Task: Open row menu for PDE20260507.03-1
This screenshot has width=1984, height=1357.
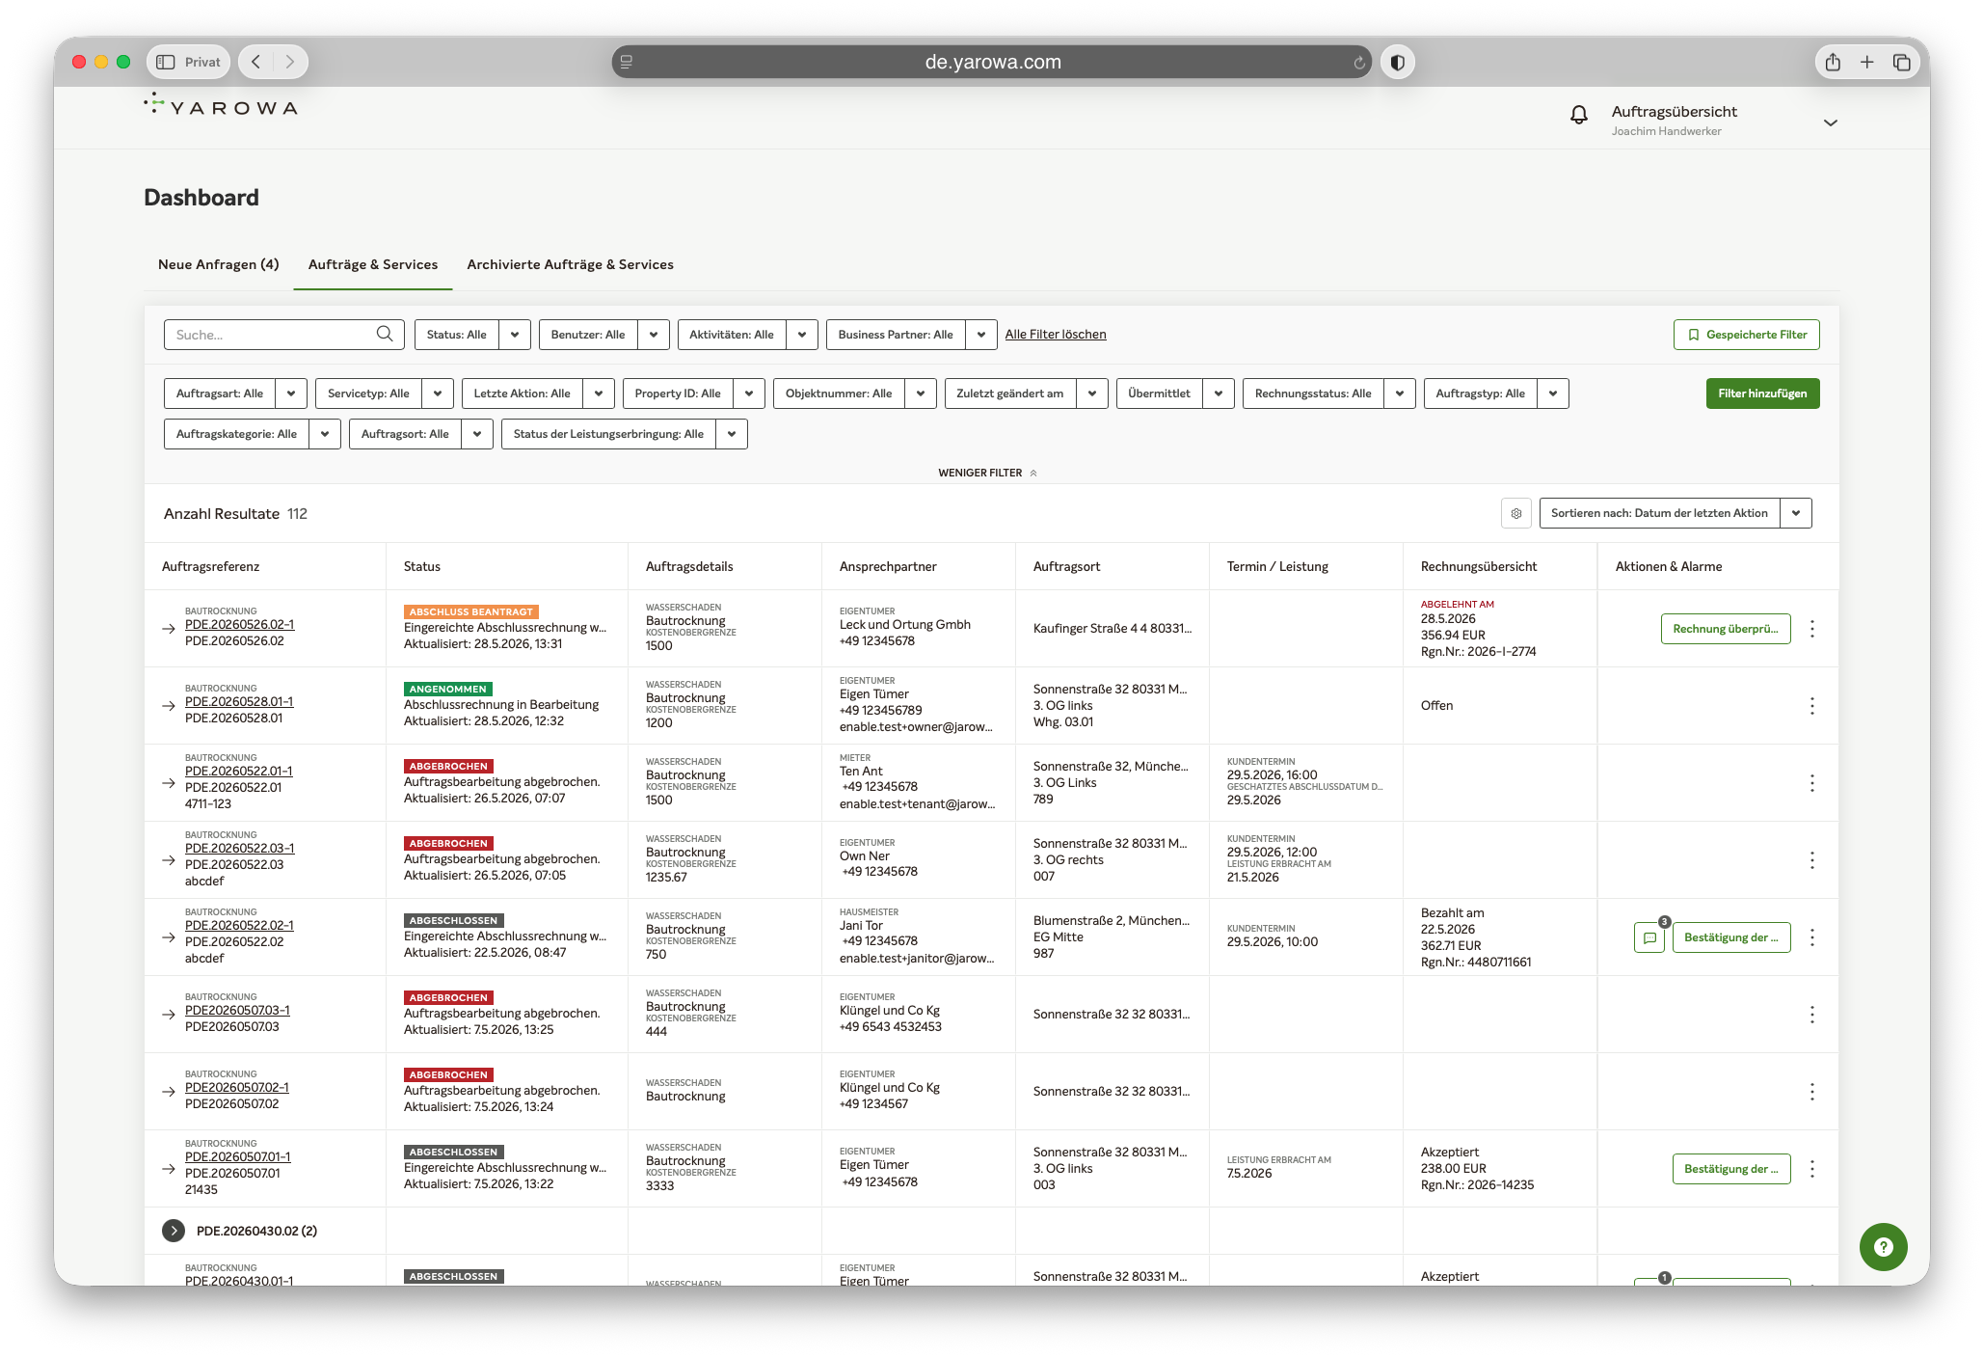Action: pyautogui.click(x=1812, y=1015)
